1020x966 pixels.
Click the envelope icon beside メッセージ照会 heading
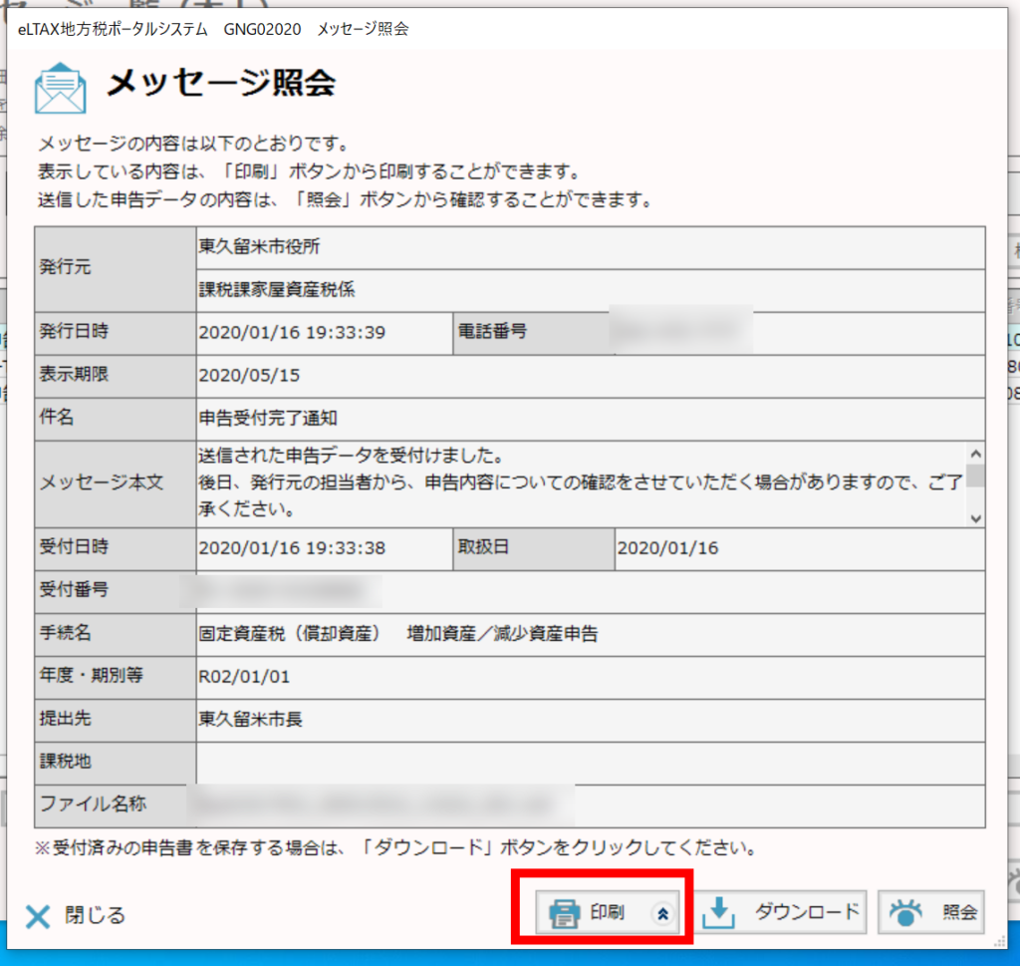pyautogui.click(x=60, y=87)
